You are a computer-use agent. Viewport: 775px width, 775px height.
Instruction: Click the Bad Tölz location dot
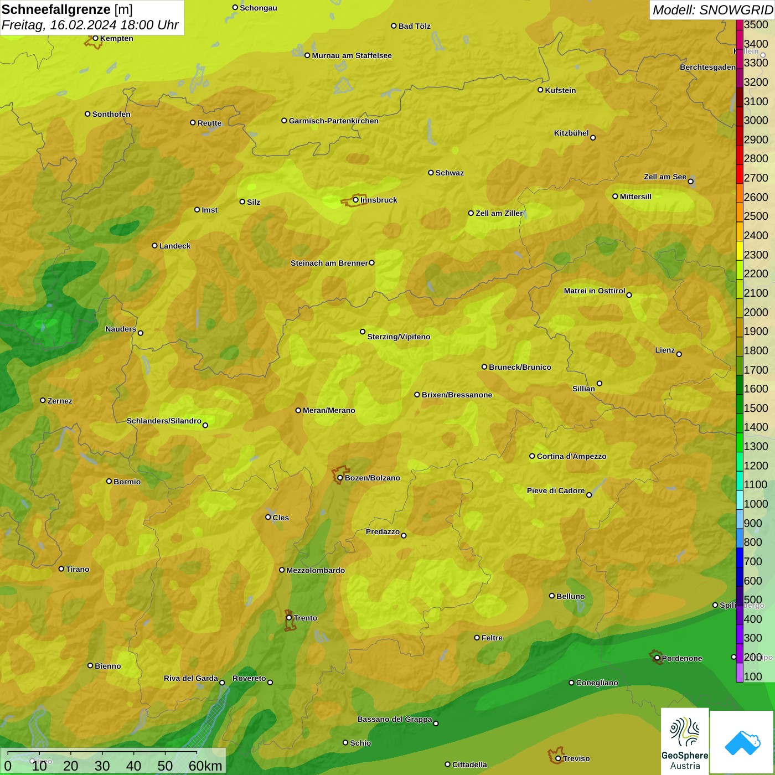pos(394,26)
